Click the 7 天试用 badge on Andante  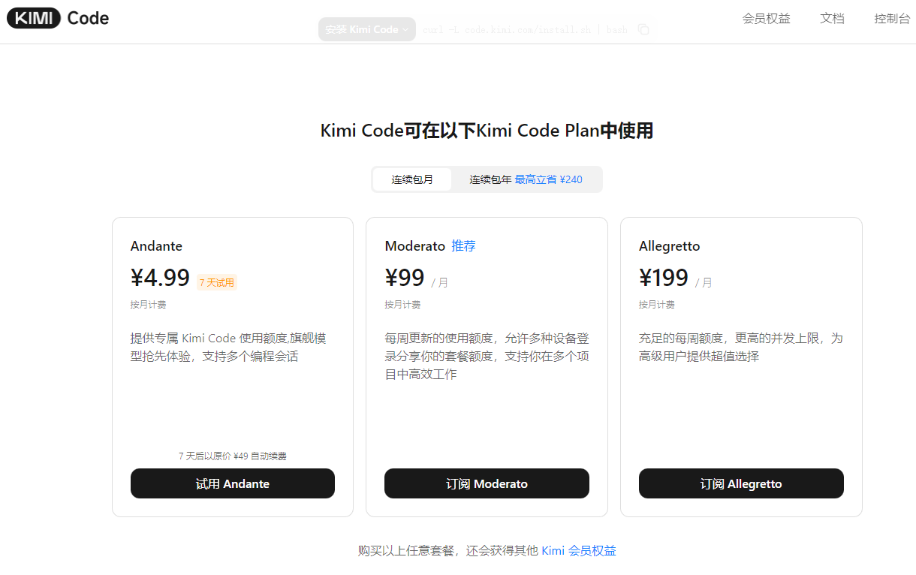(x=217, y=283)
